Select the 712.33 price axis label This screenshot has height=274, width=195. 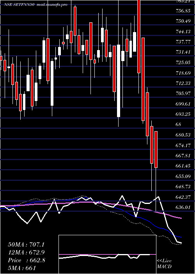(x=183, y=83)
